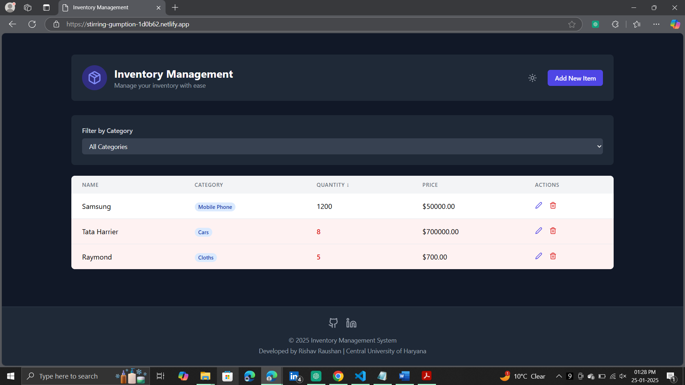Sort by the Quantity column header

[333, 185]
